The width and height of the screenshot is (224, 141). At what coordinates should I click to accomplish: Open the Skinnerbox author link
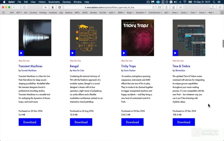[180, 71]
